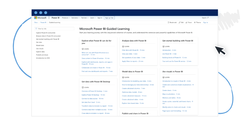Select Analyze data in Power BI (consumer)

point(48,36)
